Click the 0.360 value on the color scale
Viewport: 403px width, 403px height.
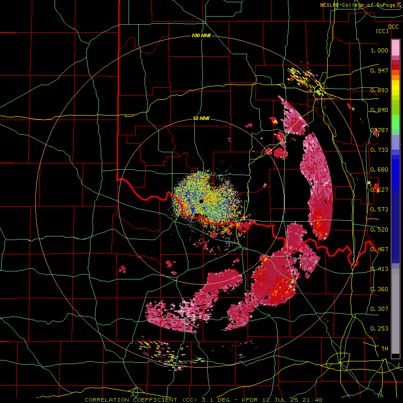pos(379,289)
